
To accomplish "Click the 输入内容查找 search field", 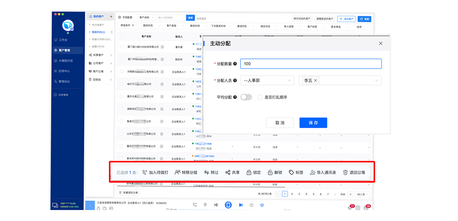I will (x=171, y=17).
